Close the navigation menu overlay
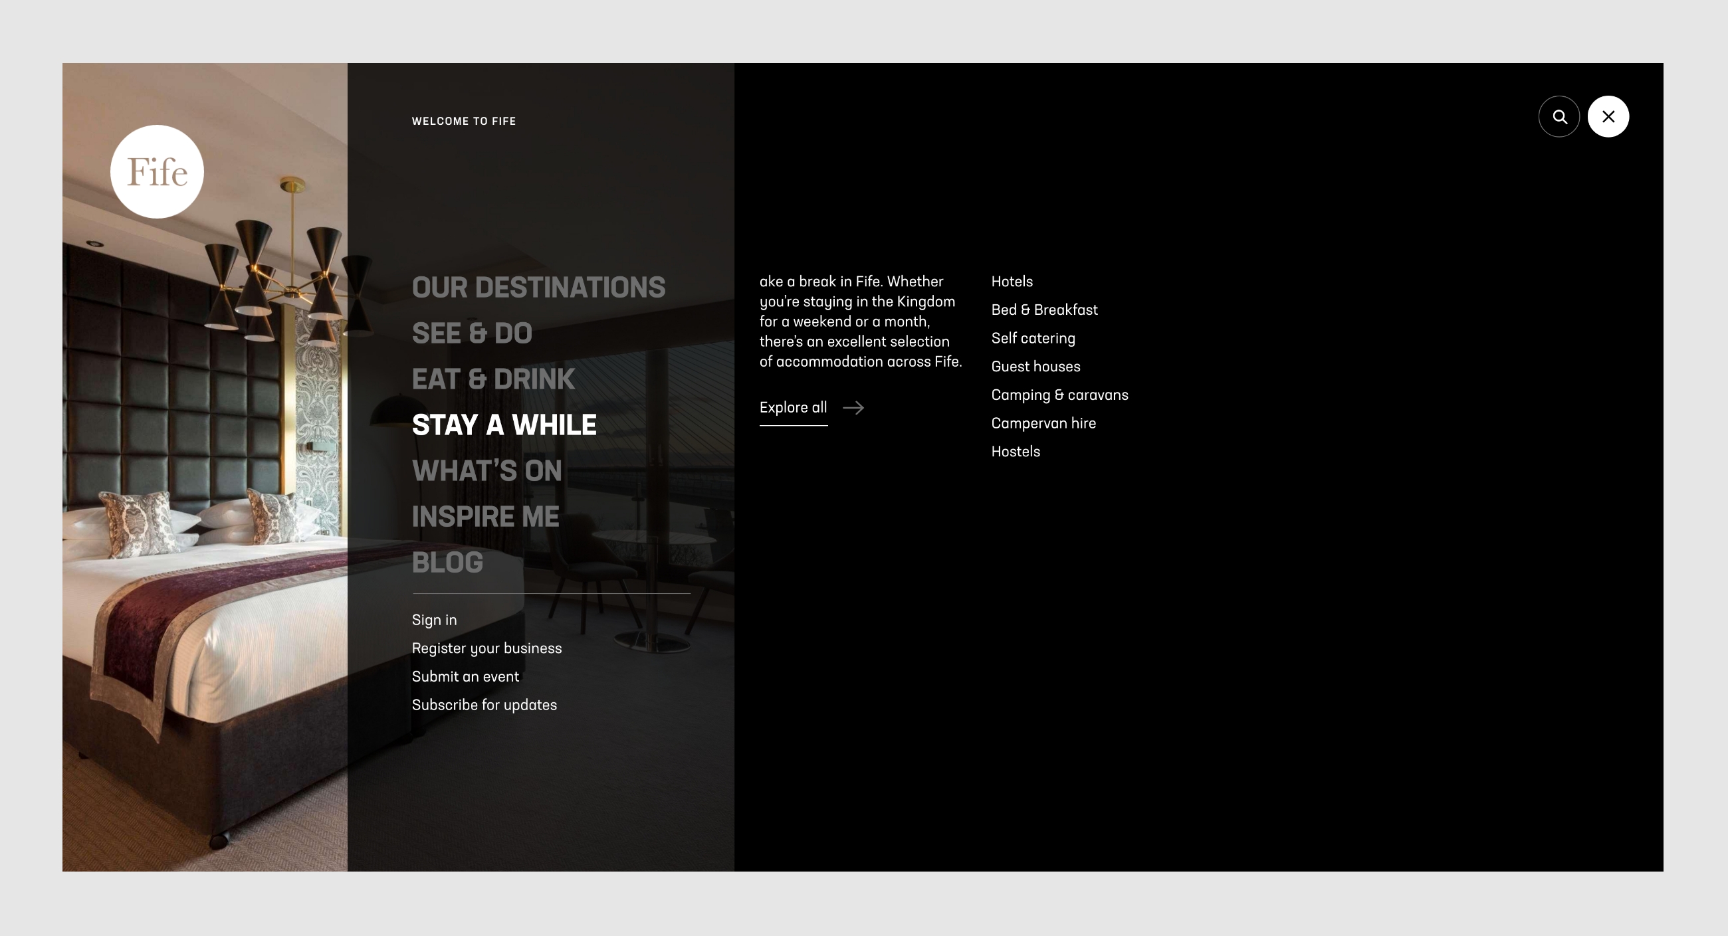The height and width of the screenshot is (936, 1728). (x=1608, y=117)
